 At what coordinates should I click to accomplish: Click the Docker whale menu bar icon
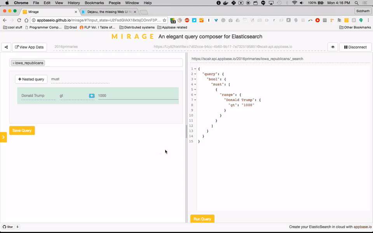click(226, 3)
